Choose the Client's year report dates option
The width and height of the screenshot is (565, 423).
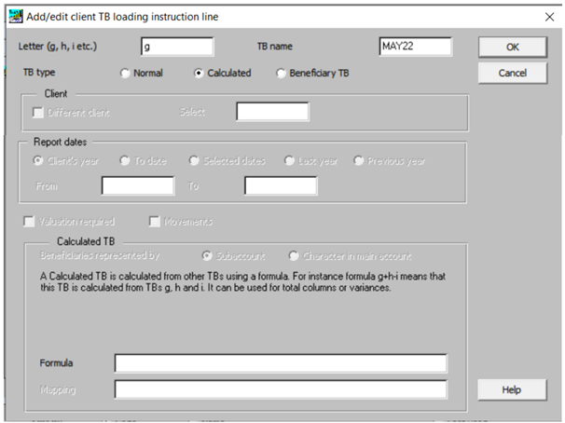pos(66,160)
